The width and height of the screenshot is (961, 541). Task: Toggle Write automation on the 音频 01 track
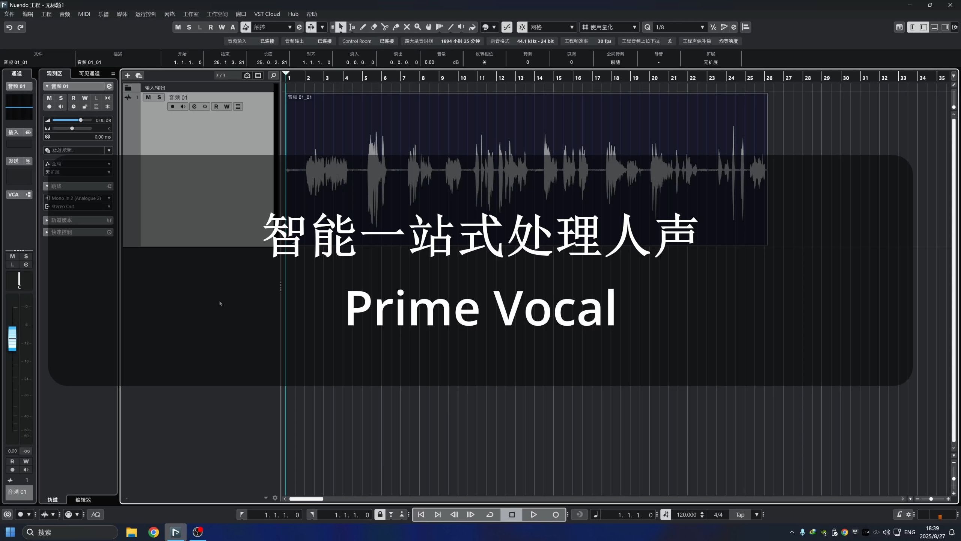coord(227,107)
